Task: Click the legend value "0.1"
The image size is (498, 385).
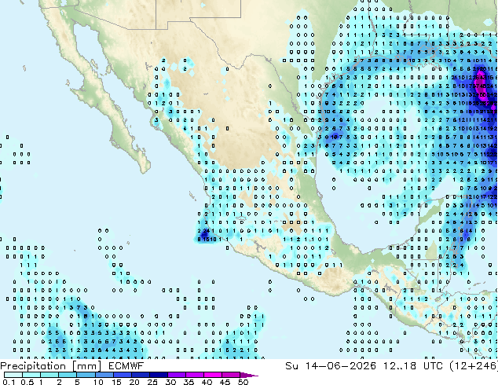Action: click(x=9, y=382)
